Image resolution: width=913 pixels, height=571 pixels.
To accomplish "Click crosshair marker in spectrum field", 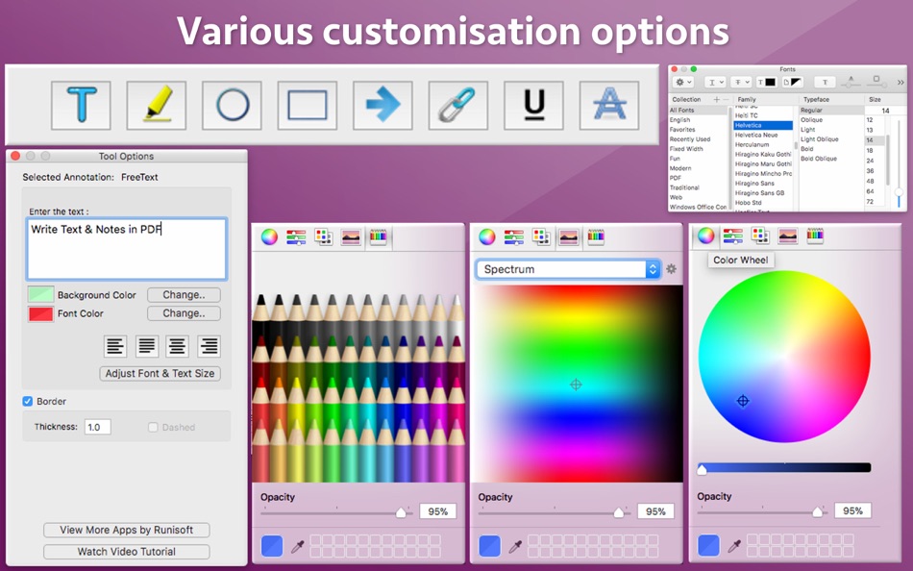I will [x=576, y=385].
